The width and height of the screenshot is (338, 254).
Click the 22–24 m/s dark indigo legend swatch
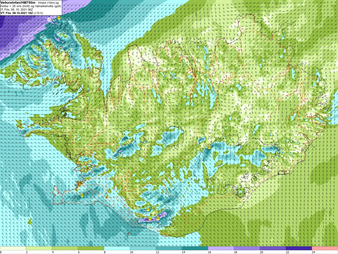(x=299, y=248)
